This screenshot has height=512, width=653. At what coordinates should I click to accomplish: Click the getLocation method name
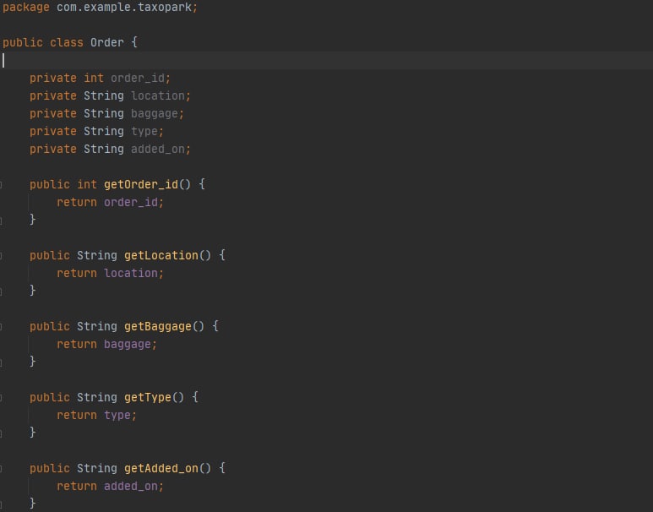click(161, 255)
